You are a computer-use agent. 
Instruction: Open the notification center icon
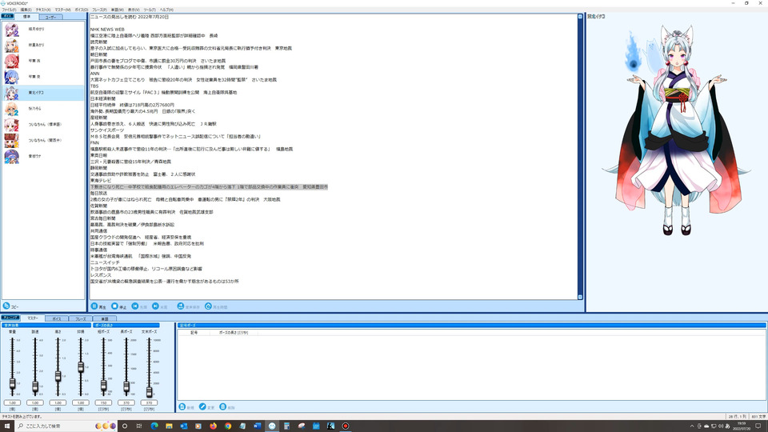[x=758, y=426]
